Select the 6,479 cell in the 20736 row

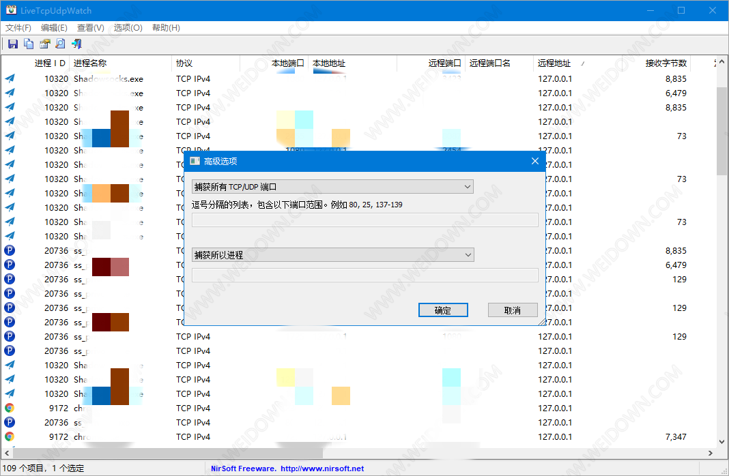(676, 265)
